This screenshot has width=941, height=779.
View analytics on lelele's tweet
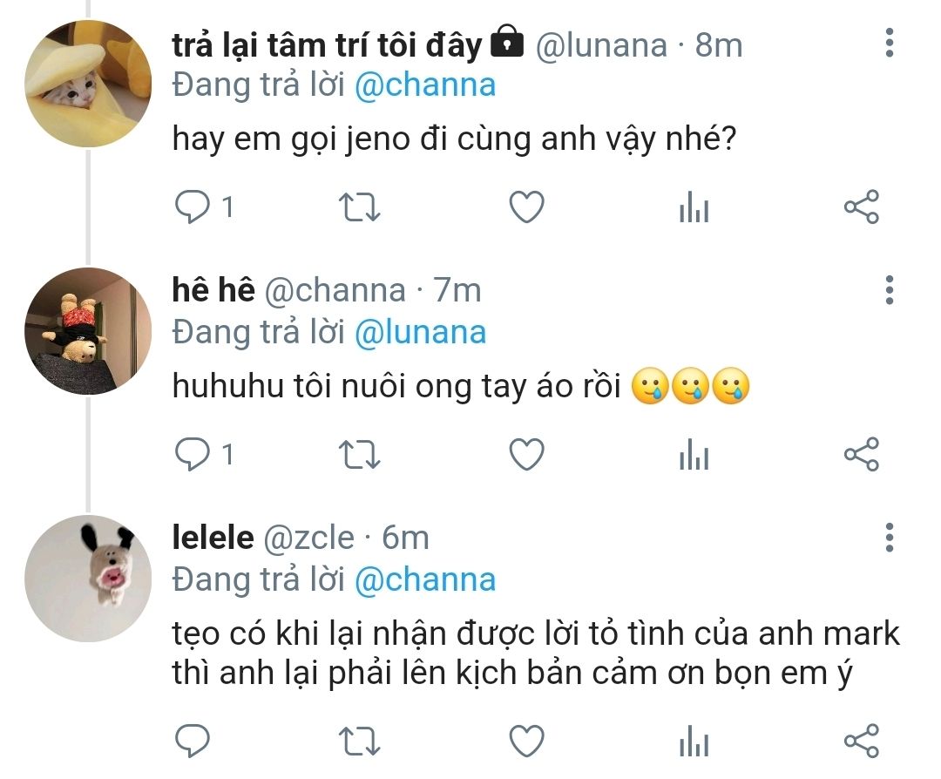694,741
